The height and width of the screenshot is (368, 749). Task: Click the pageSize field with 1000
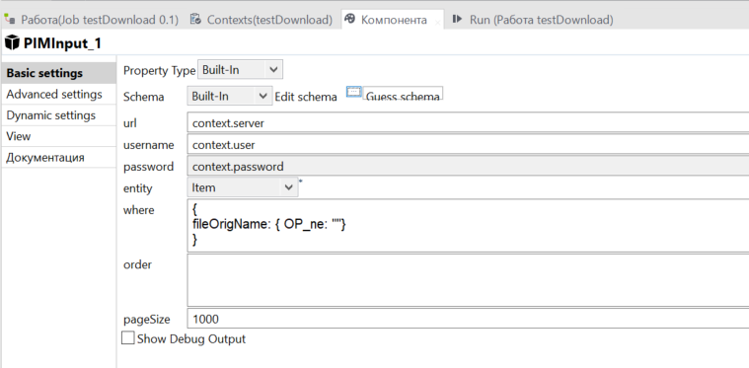coord(468,319)
